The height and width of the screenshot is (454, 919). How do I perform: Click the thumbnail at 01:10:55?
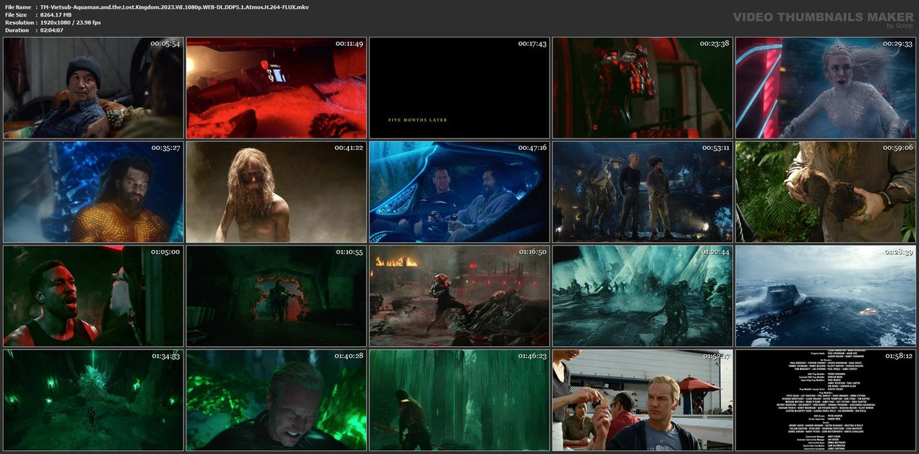pyautogui.click(x=276, y=296)
